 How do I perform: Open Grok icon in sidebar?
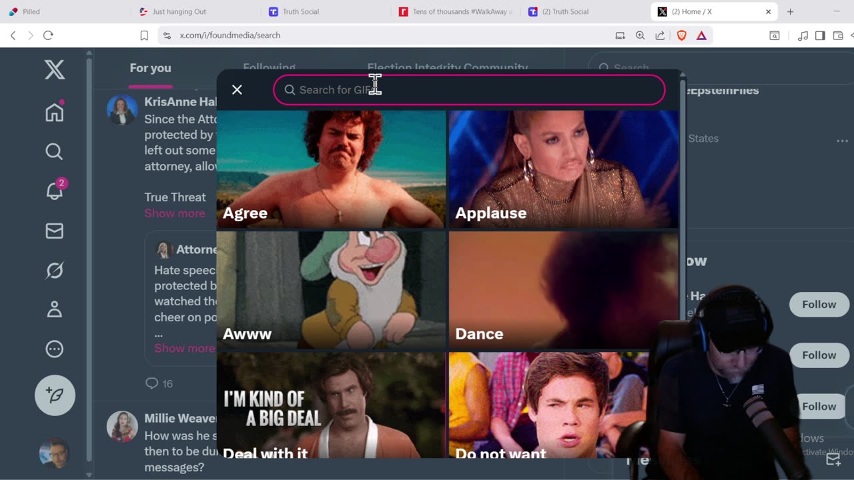coord(55,270)
